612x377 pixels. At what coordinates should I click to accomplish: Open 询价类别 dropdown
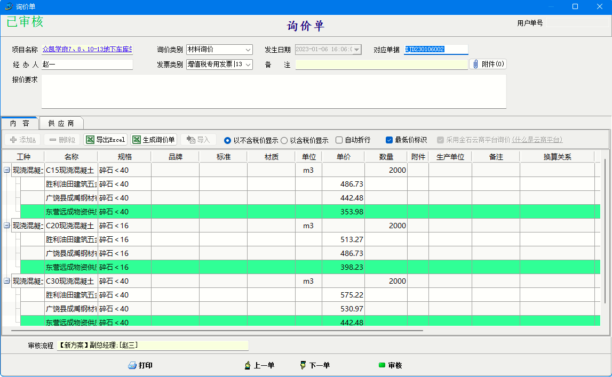tap(248, 50)
